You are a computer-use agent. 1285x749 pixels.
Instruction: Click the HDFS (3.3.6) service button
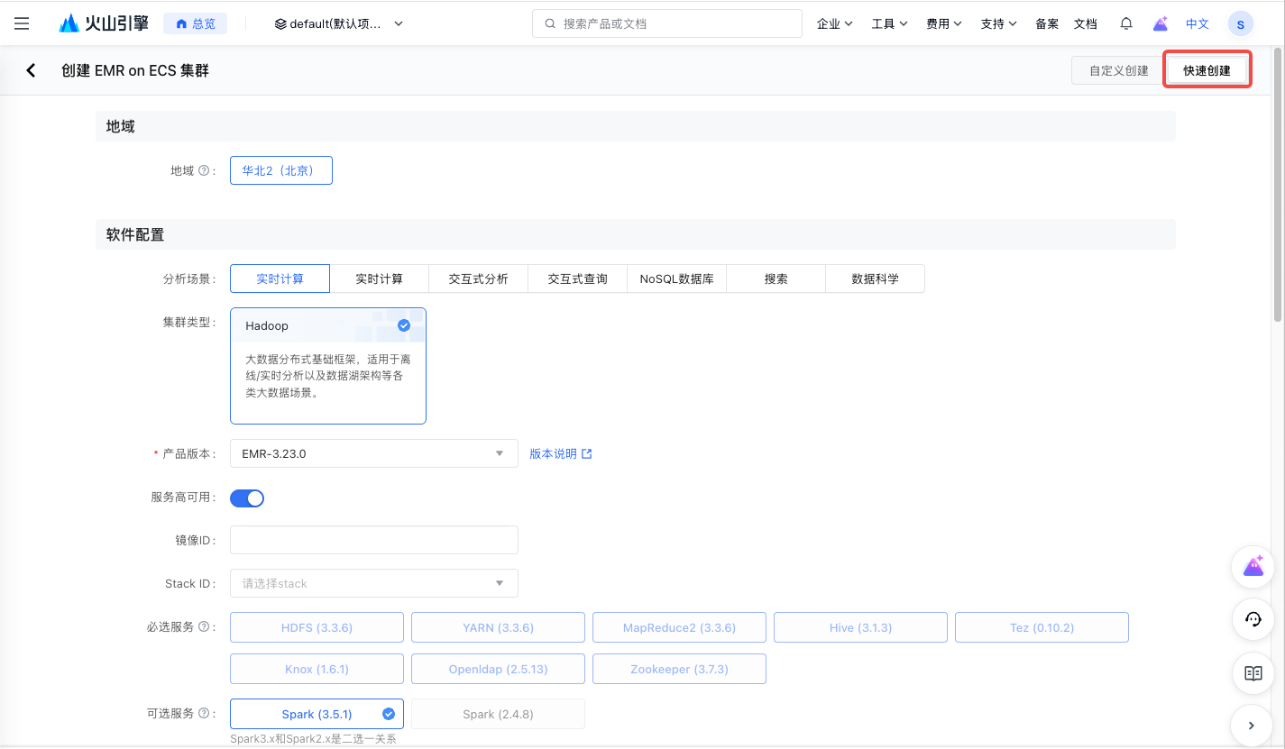(x=317, y=627)
